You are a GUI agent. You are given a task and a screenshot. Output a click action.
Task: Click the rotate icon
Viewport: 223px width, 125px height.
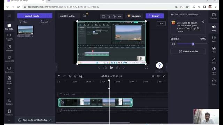coord(114,16)
